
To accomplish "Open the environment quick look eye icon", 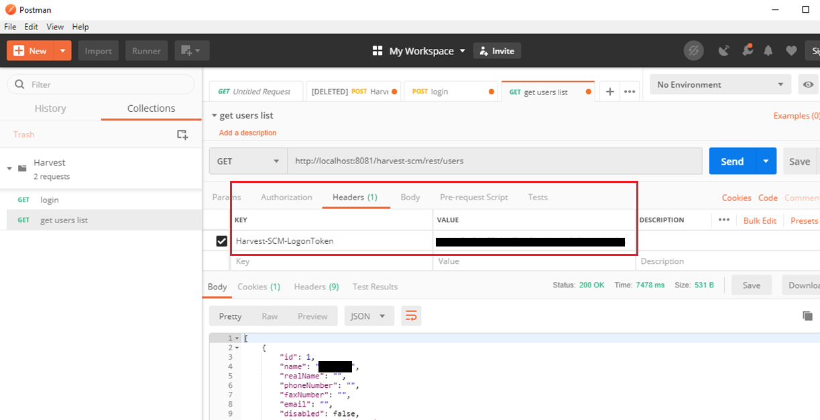I will [x=809, y=84].
